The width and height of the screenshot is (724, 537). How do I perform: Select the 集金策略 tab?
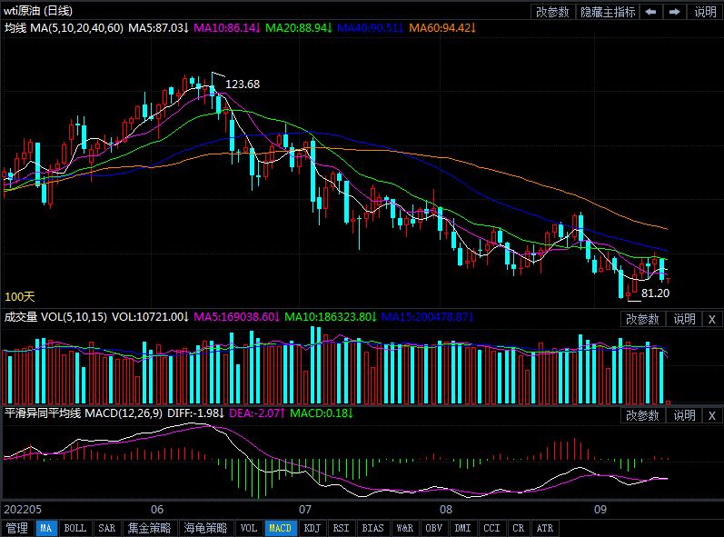(149, 528)
